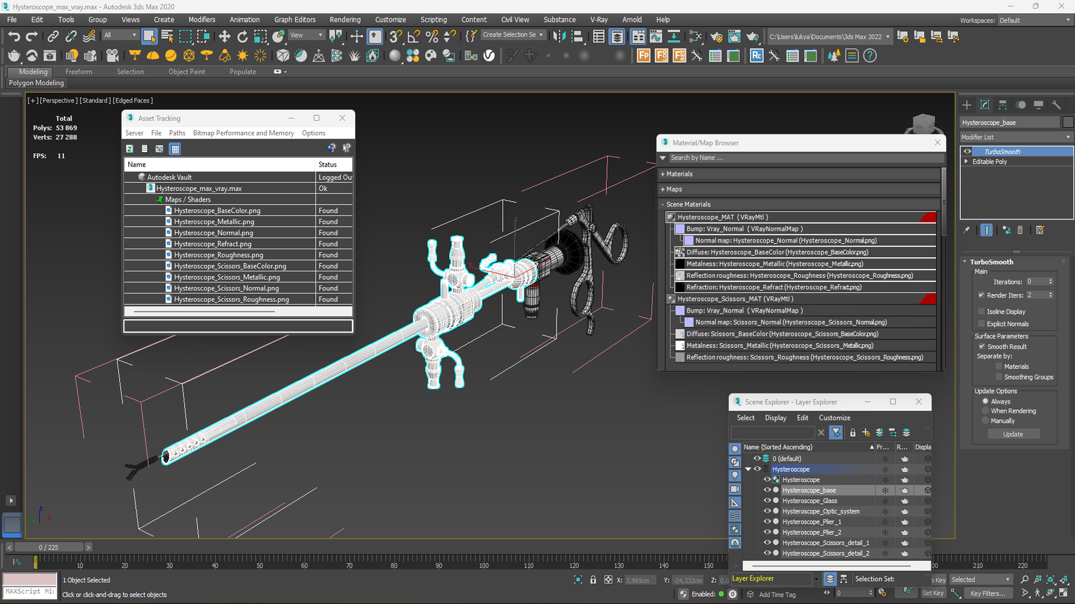Select Hysteroscope_Normal.png row in Asset Tracking
1075x604 pixels.
pyautogui.click(x=238, y=233)
